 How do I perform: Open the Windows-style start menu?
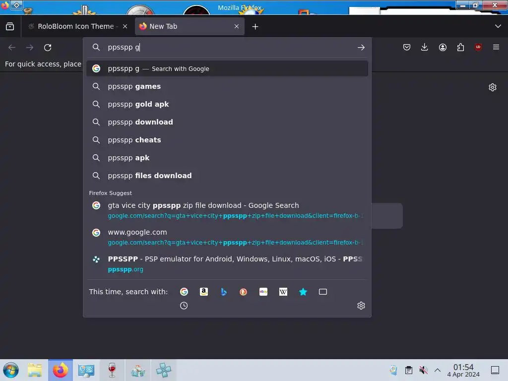[x=11, y=370]
